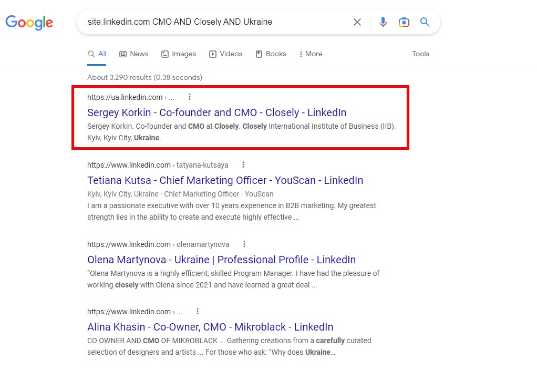Open the three-dot menu beside Tetiana Kutsa result
This screenshot has width=537, height=371.
point(243,164)
